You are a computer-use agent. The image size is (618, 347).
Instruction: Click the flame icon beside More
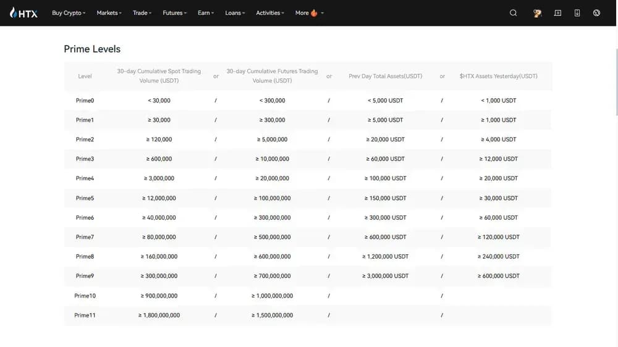click(314, 13)
